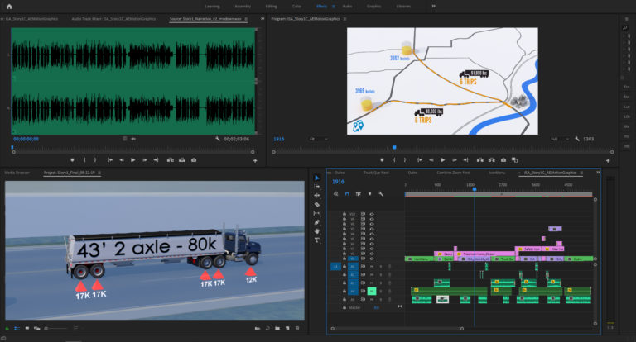Select the Pen tool in tools panel
636x342 pixels.
[x=317, y=222]
